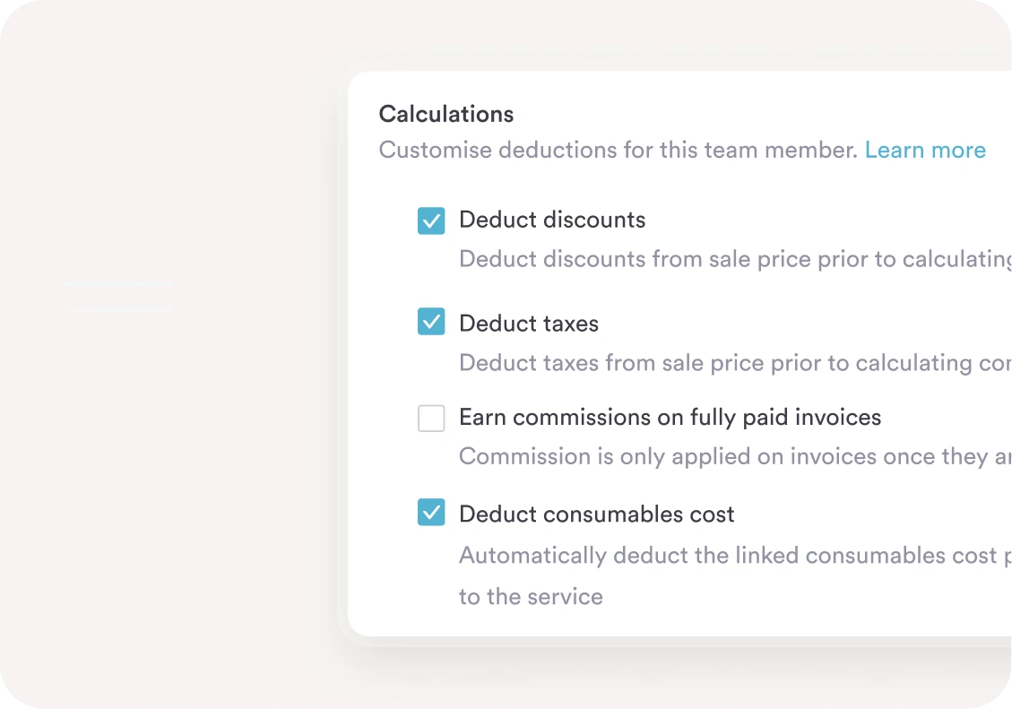
Task: Disable the Deduct consumables cost checkbox
Action: (x=431, y=513)
